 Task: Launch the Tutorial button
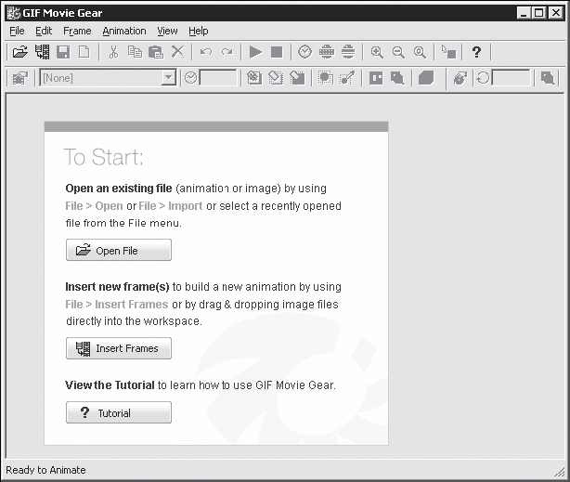119,412
